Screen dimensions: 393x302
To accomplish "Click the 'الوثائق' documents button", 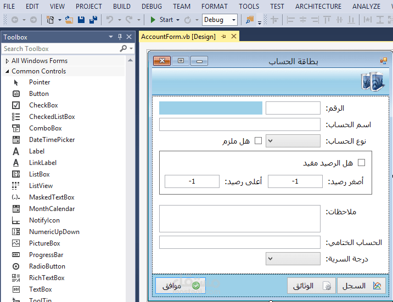I will tap(312, 286).
